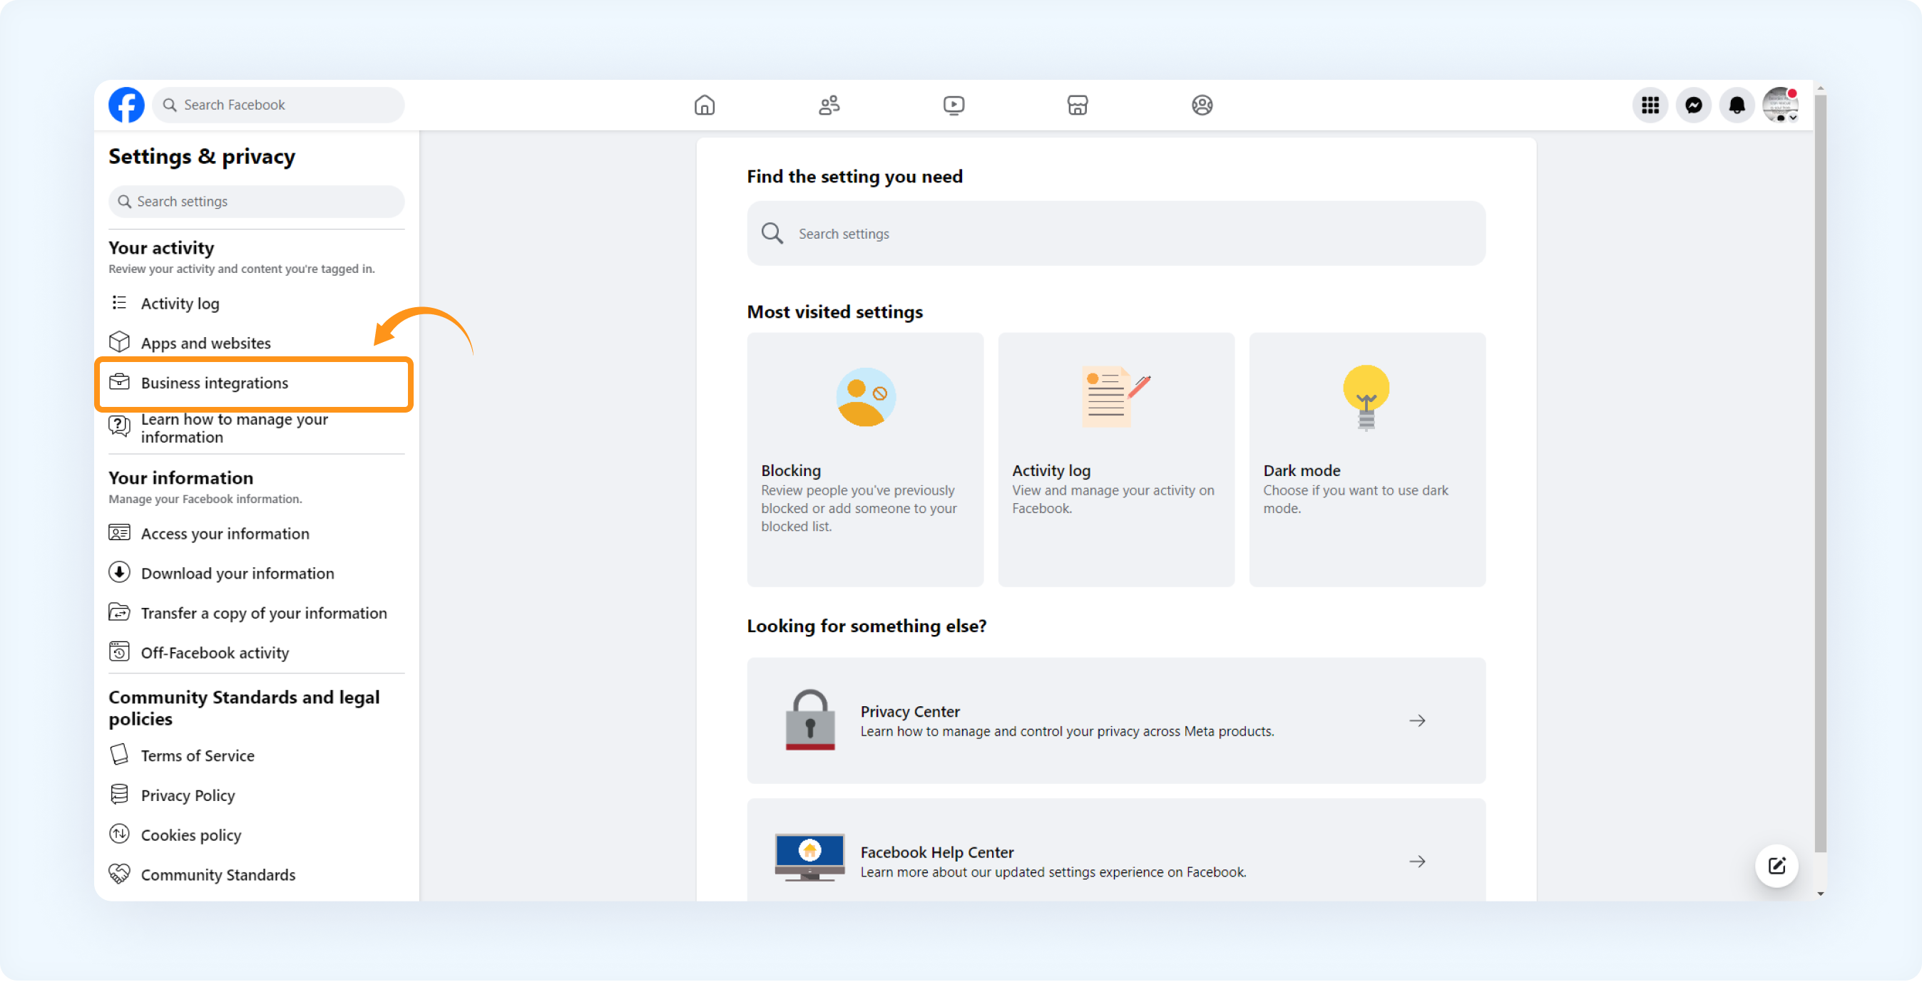
Task: Open the notifications bell
Action: (1737, 105)
